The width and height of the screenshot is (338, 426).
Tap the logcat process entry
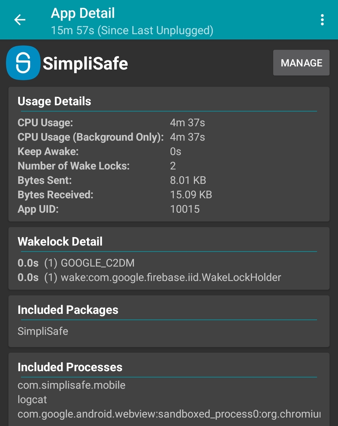pos(32,400)
